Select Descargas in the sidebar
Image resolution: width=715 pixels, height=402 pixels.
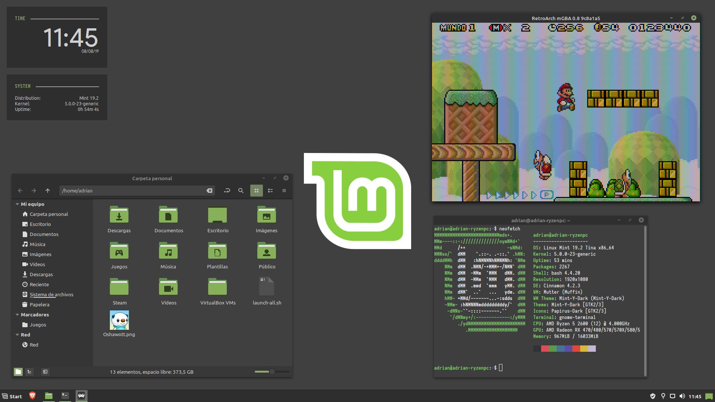(x=41, y=274)
